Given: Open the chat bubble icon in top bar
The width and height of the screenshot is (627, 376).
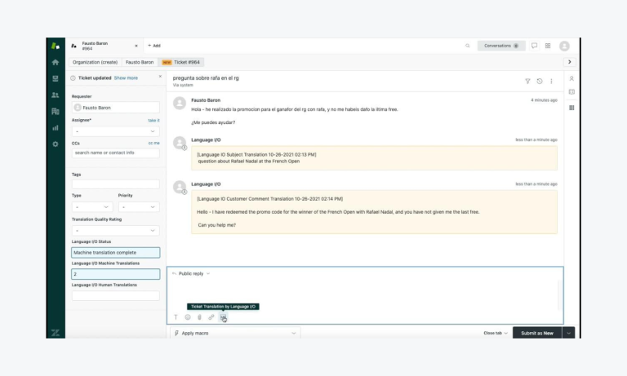Looking at the screenshot, I should pyautogui.click(x=534, y=46).
